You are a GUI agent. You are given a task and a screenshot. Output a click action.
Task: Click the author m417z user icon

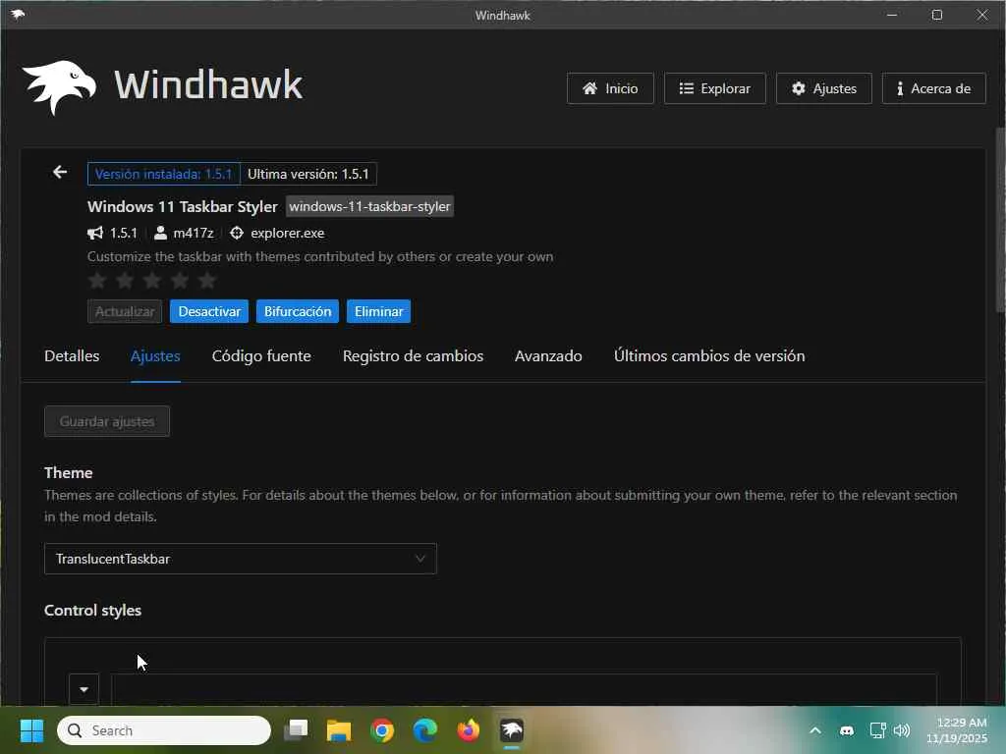click(x=160, y=233)
